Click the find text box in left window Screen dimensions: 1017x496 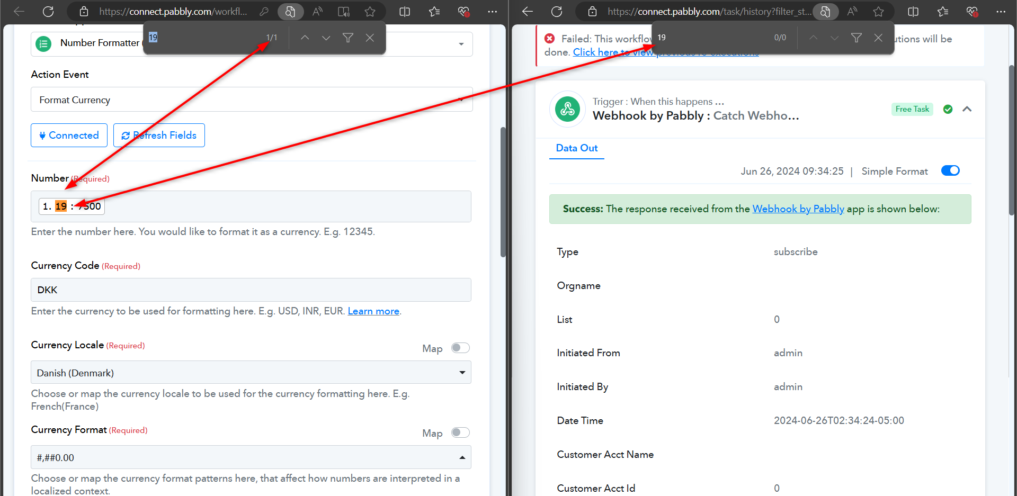click(x=204, y=38)
